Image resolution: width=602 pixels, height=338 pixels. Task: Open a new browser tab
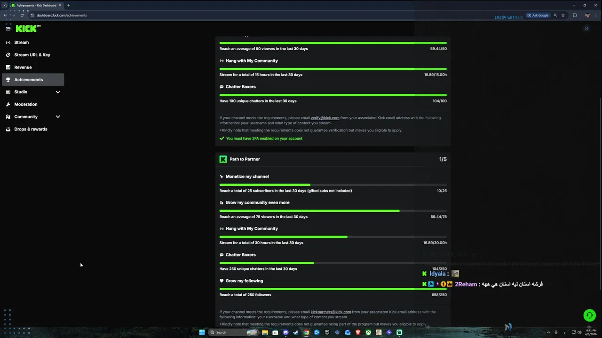pos(69,5)
